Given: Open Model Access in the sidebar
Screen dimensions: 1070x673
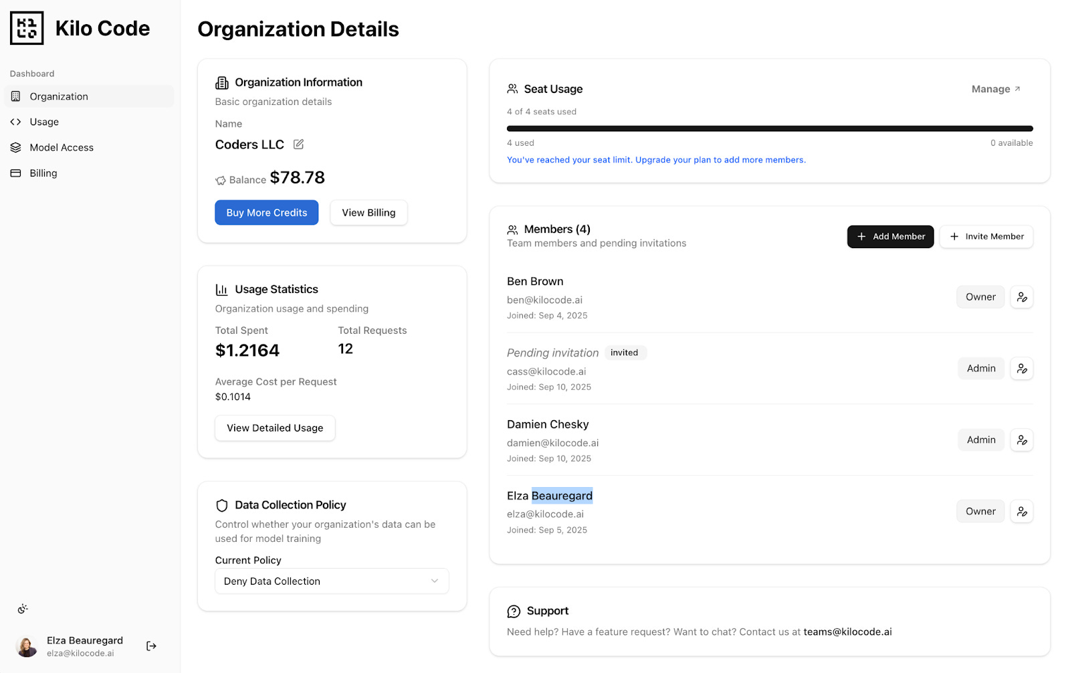Looking at the screenshot, I should tap(62, 147).
